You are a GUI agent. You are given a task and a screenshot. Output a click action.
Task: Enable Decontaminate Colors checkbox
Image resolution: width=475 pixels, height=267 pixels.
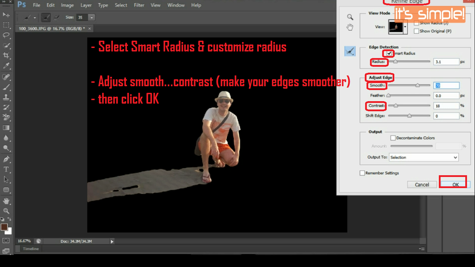(393, 138)
